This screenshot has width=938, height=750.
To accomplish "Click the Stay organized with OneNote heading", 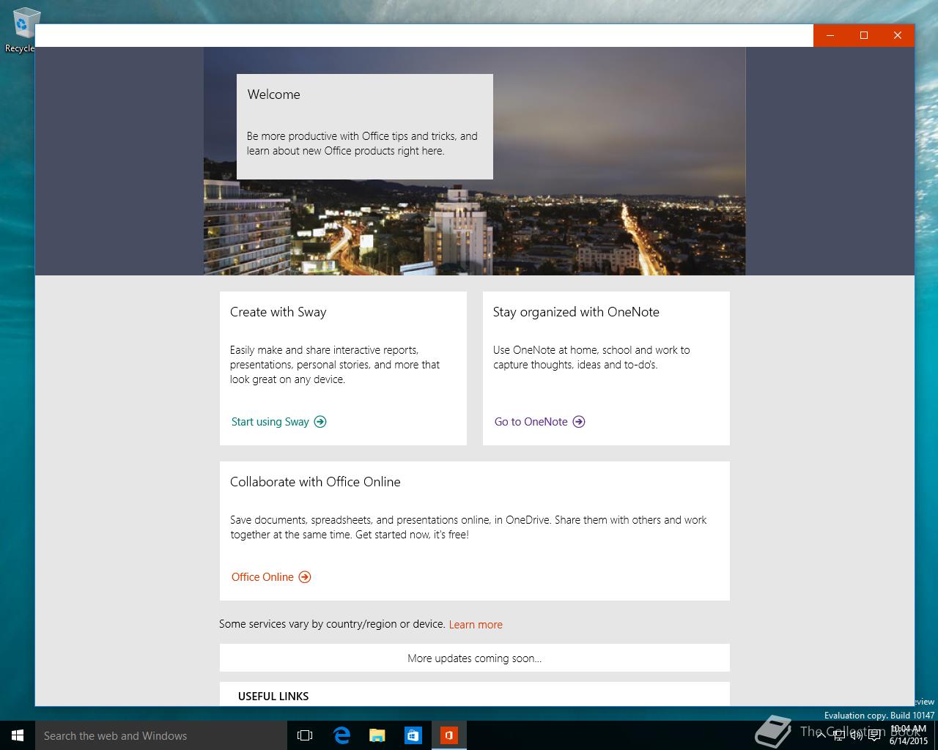I will coord(576,312).
